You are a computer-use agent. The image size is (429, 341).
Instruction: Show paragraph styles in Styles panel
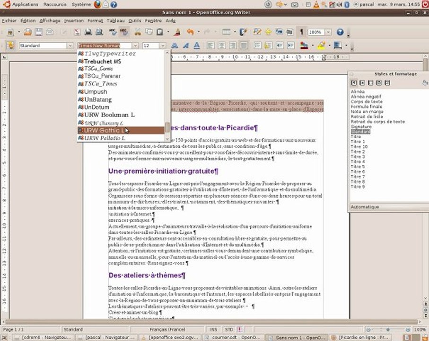pyautogui.click(x=354, y=83)
